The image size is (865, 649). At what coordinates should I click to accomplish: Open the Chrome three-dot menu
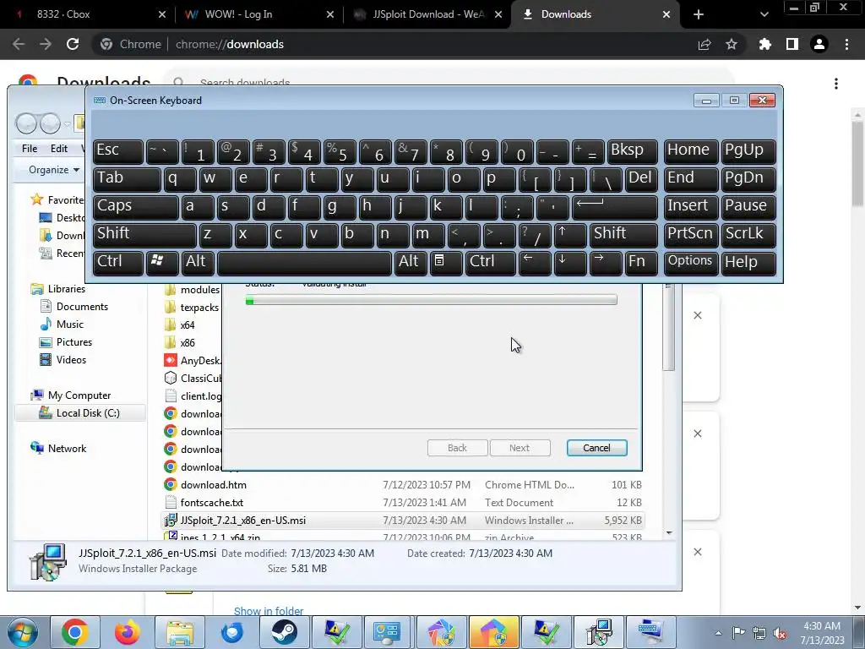pos(846,44)
